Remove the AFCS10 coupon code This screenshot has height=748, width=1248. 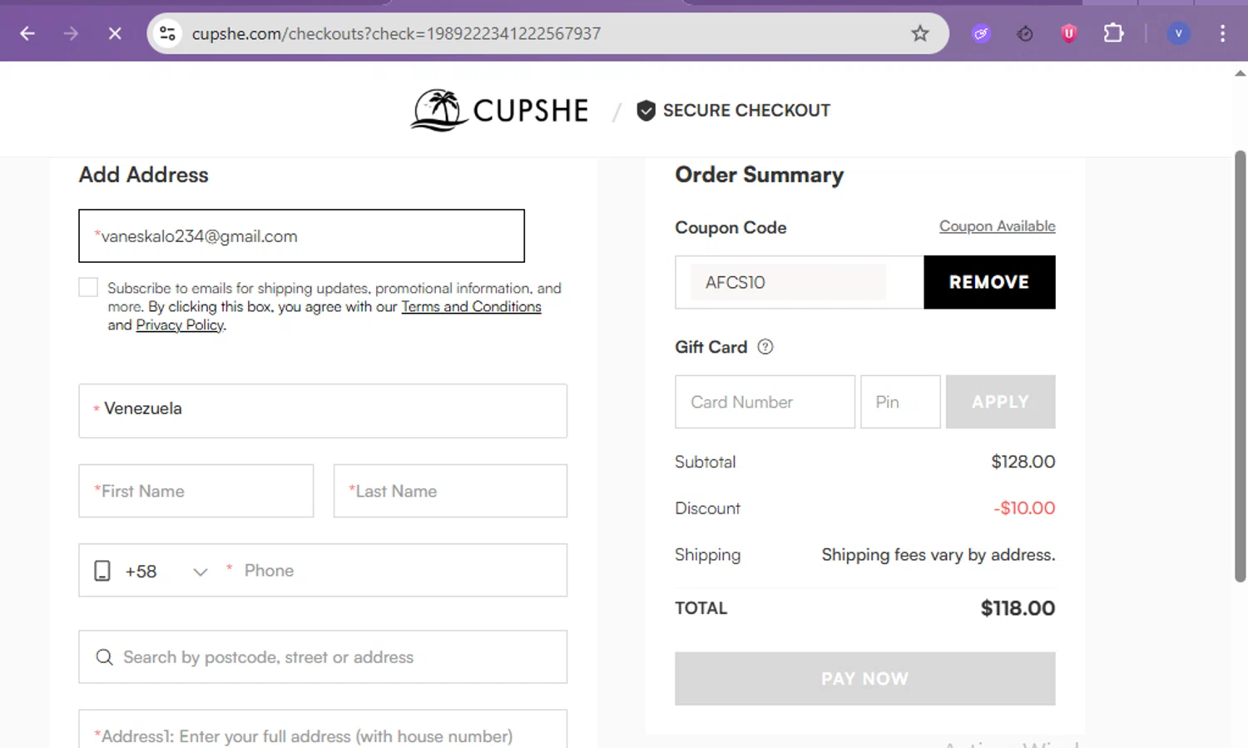pos(989,282)
